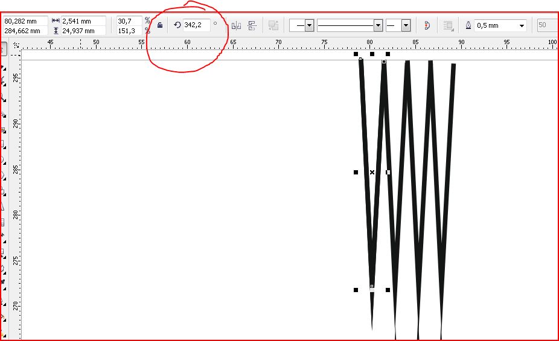Open the line style dropdown
The image size is (559, 341).
[x=379, y=25]
